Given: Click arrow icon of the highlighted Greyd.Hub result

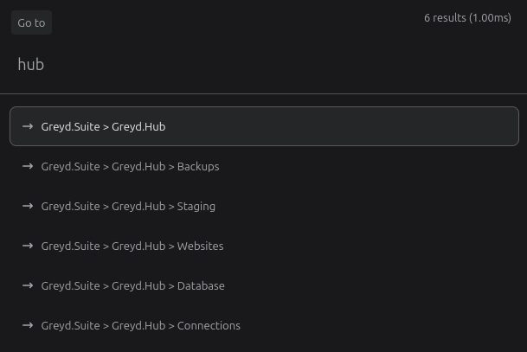Looking at the screenshot, I should 28,126.
